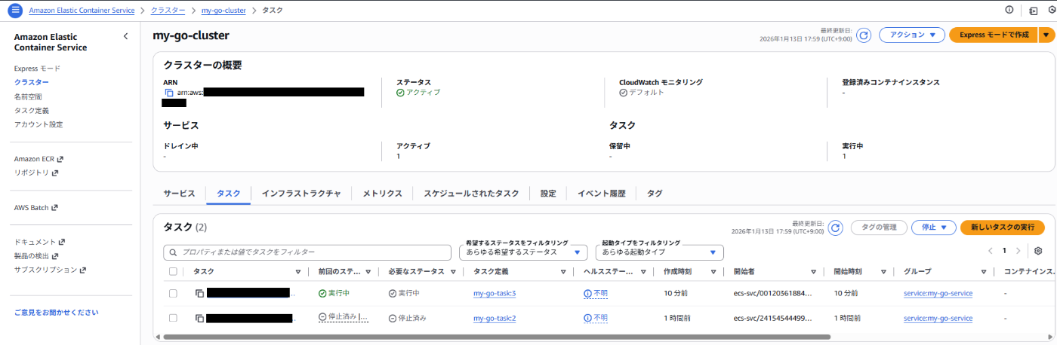Open タスク定義 in sidebar

[32, 110]
